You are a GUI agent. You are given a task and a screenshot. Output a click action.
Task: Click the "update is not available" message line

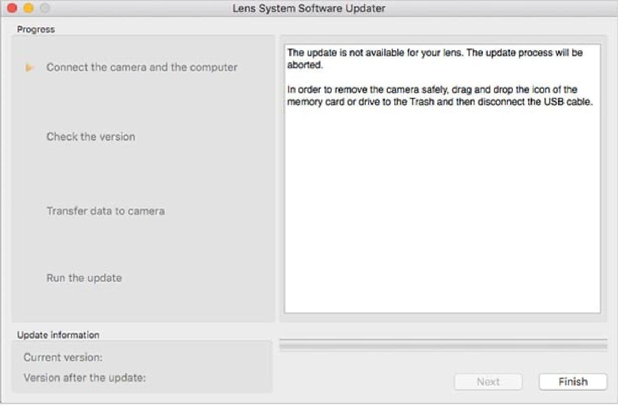point(434,53)
